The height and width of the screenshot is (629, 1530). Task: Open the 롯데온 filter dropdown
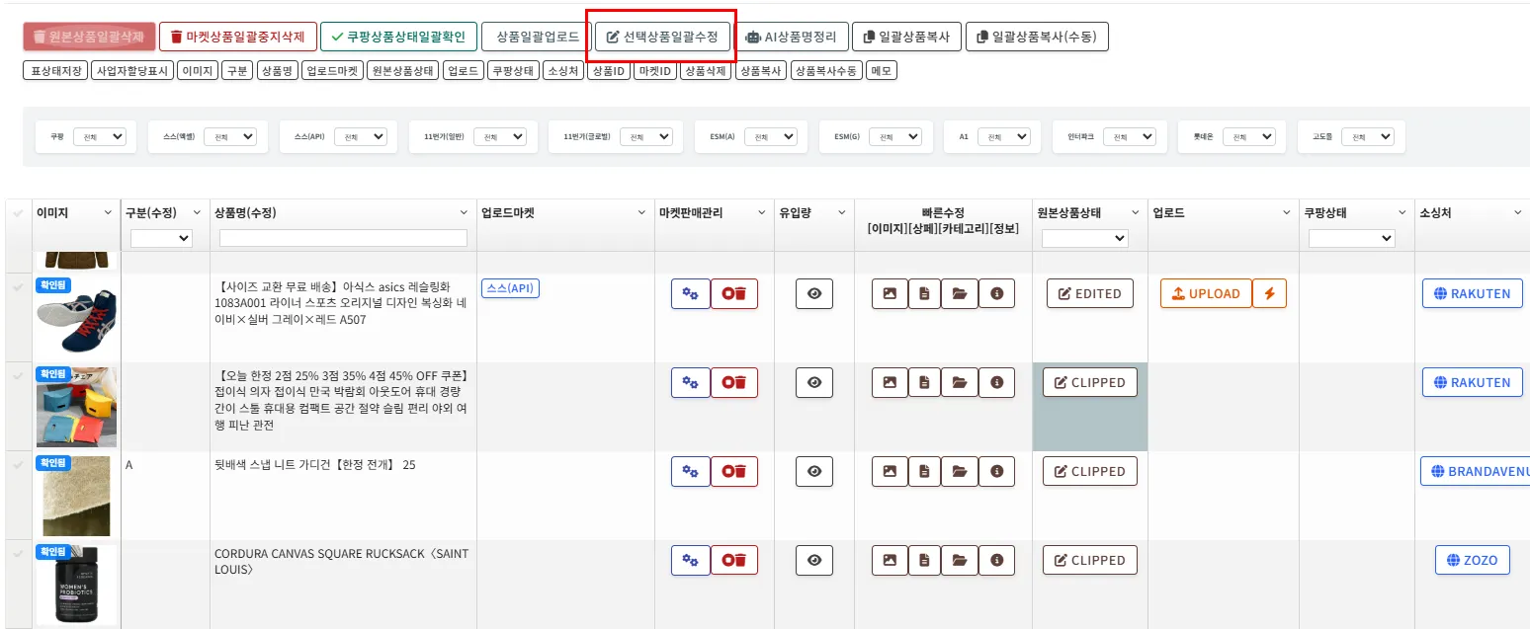(x=1250, y=137)
